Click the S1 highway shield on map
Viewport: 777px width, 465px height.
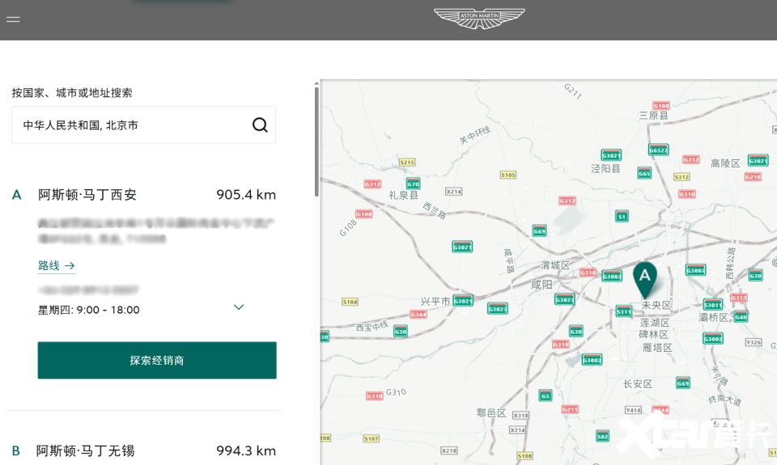622,216
